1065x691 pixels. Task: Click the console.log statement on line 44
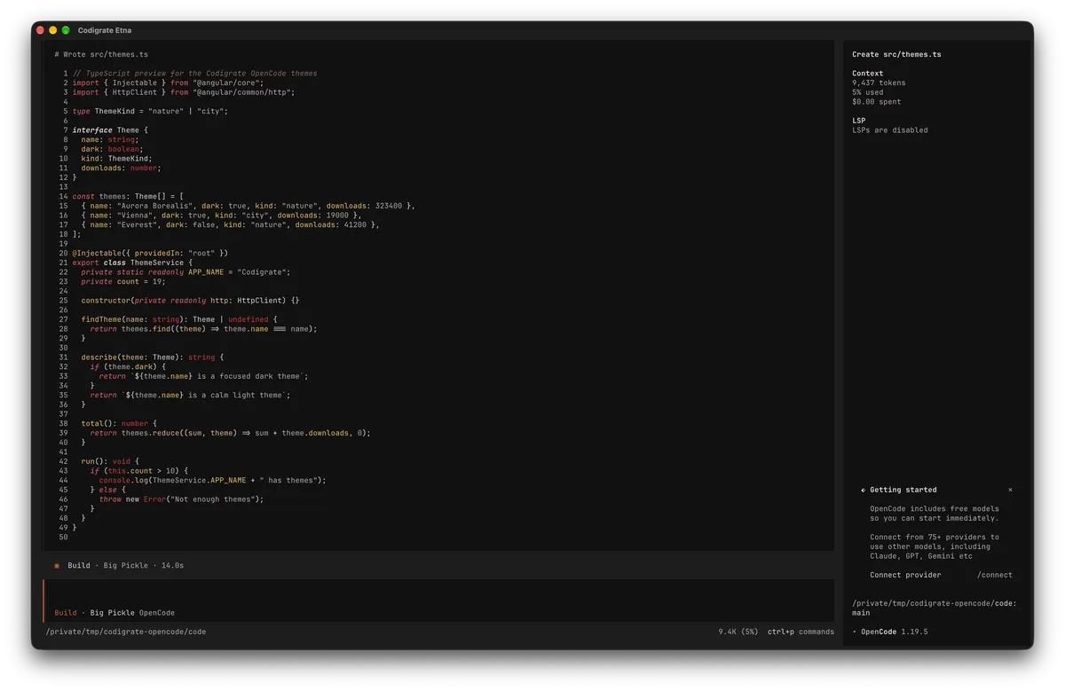point(212,480)
